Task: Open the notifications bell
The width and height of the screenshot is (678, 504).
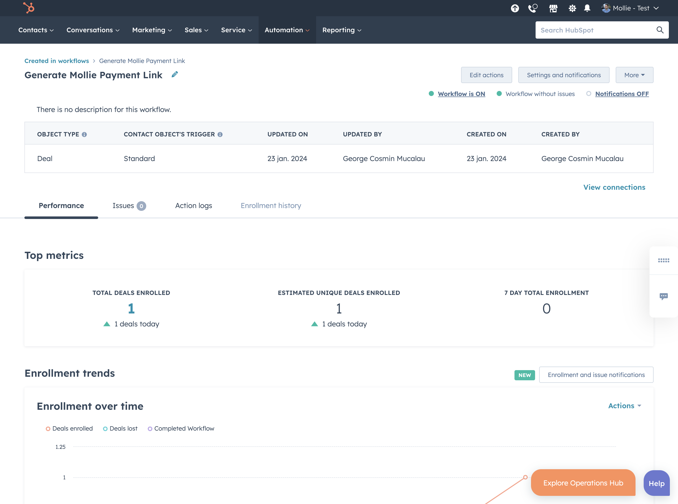Action: pyautogui.click(x=587, y=8)
